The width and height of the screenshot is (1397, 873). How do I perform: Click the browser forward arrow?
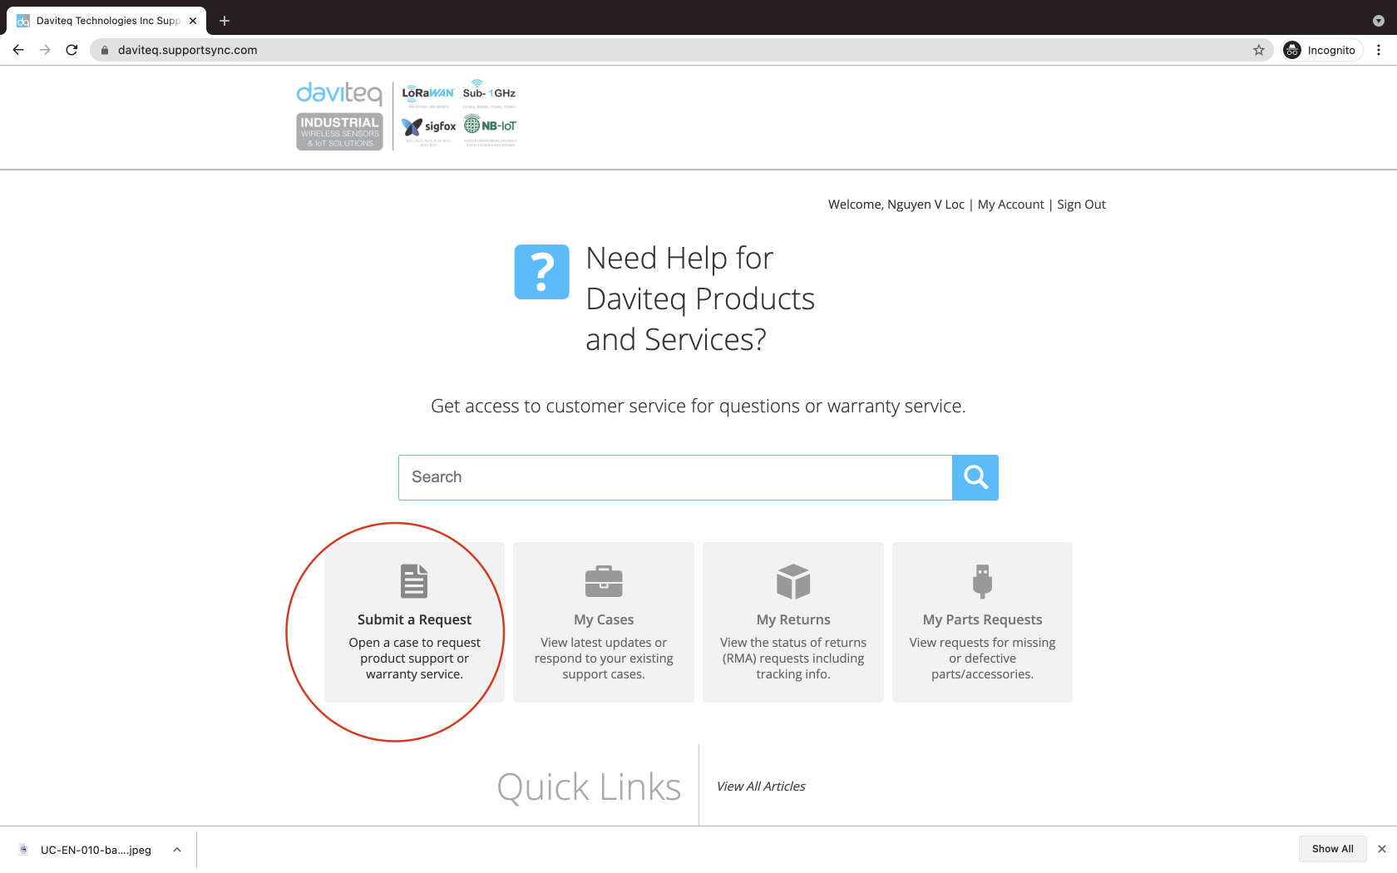point(45,50)
